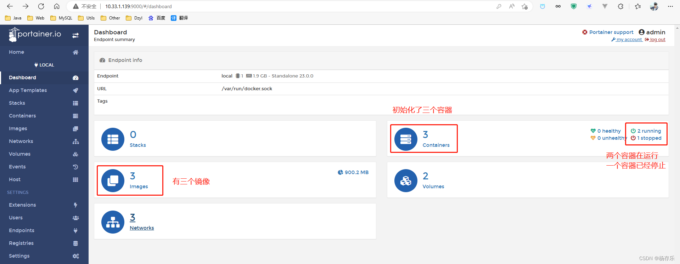Click the large Images circle icon

click(x=113, y=180)
